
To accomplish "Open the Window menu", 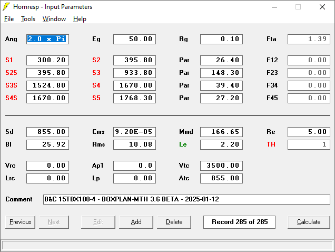I will click(x=54, y=19).
